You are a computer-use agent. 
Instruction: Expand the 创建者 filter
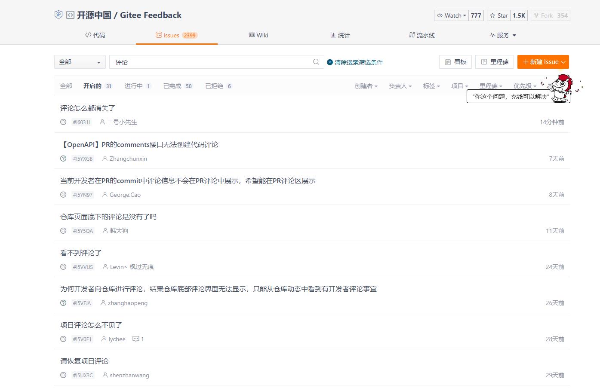pyautogui.click(x=366, y=86)
